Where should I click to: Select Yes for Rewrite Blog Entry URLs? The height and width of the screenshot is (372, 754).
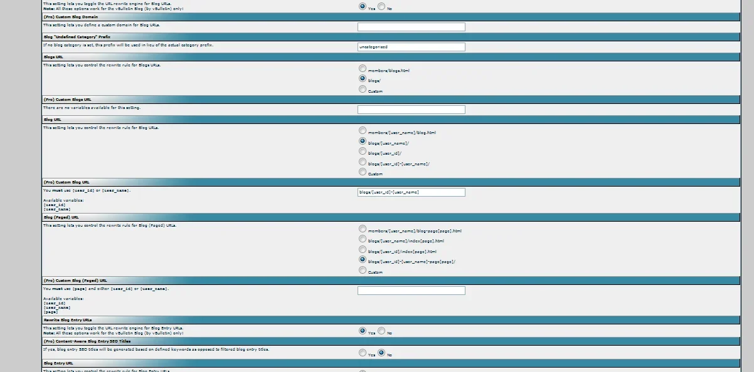click(x=362, y=331)
